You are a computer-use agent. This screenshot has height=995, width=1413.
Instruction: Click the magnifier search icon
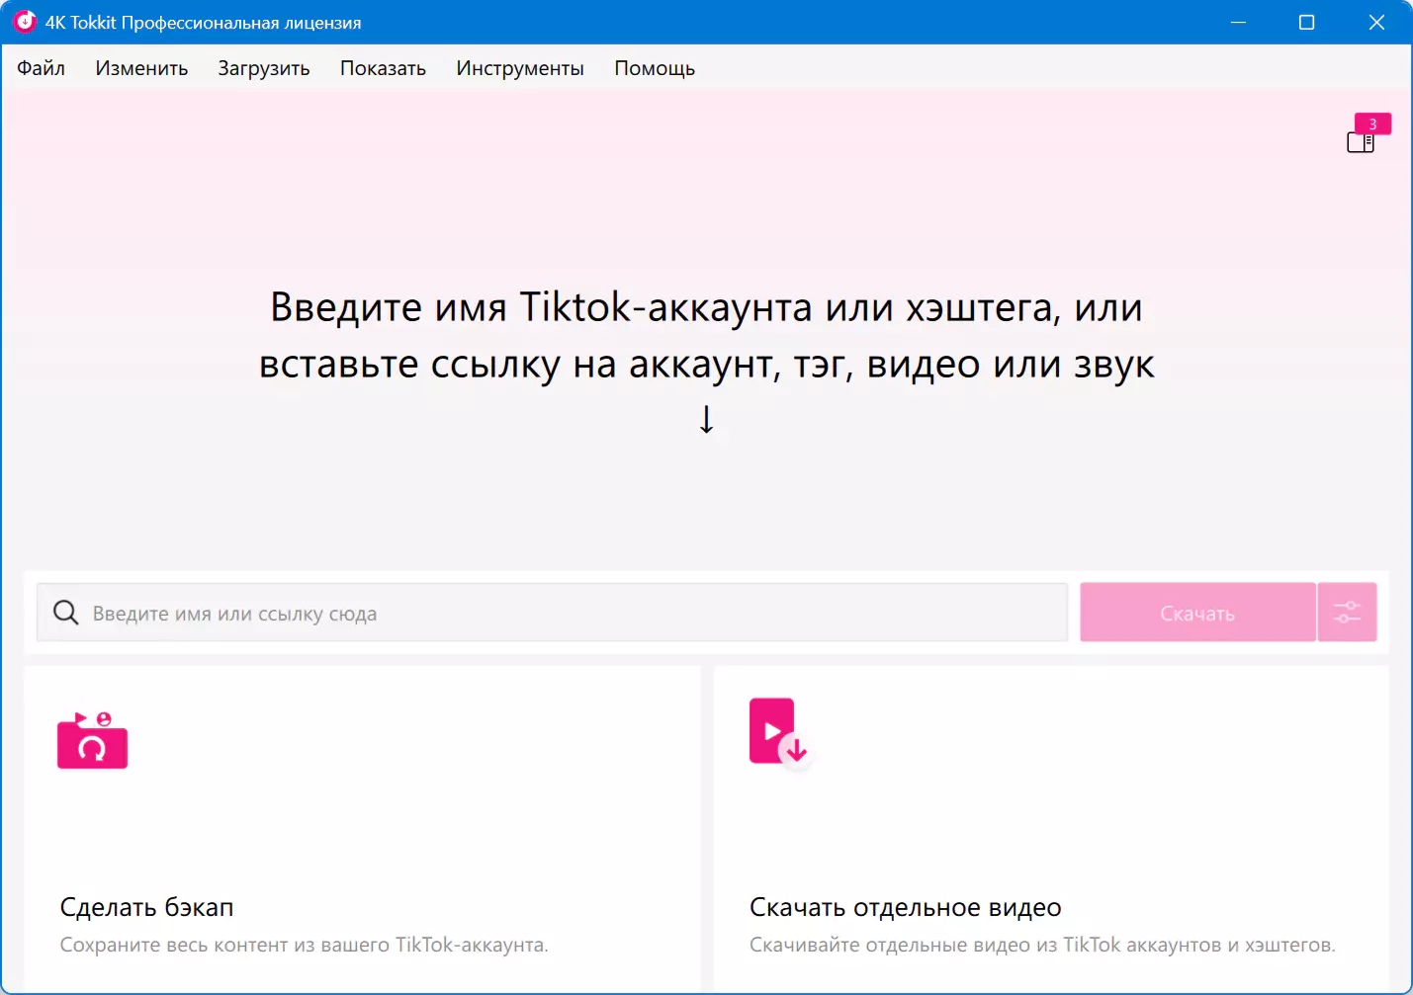pos(66,613)
